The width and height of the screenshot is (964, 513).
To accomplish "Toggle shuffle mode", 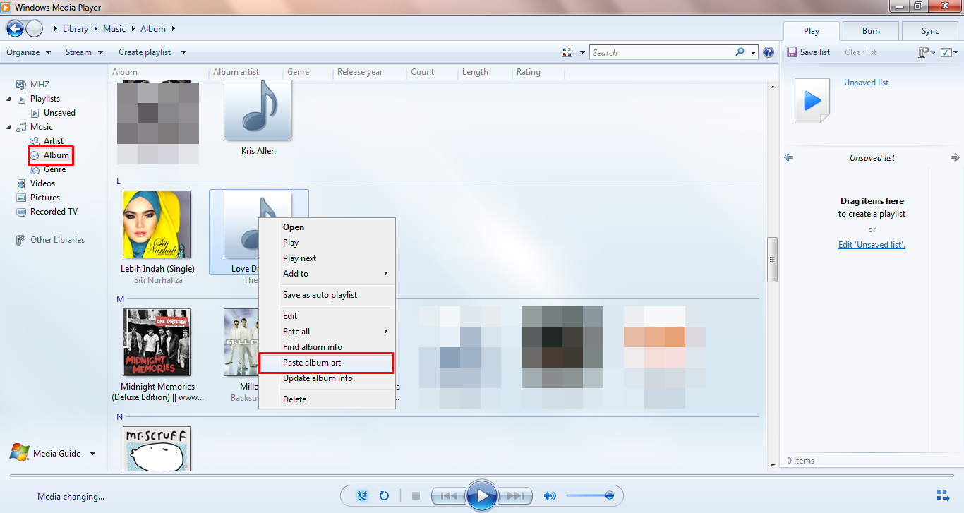I will point(363,496).
